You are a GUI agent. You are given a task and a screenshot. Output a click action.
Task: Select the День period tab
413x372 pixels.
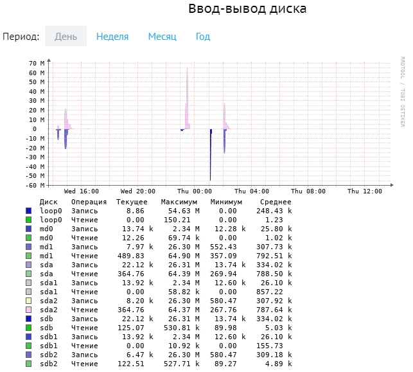point(66,36)
